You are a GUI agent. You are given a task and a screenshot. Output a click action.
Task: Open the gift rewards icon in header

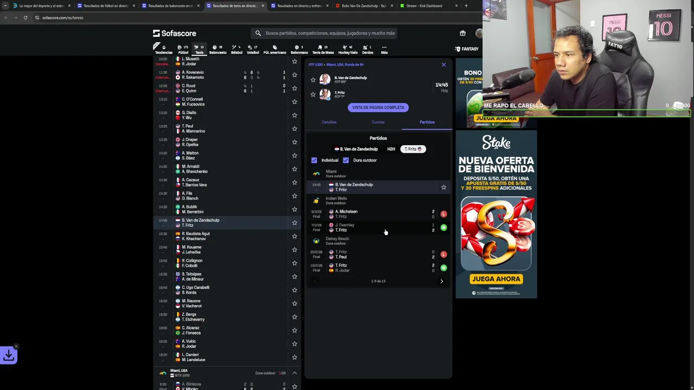(x=462, y=33)
